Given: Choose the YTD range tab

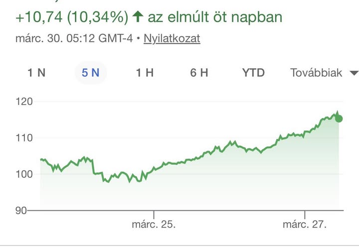Looking at the screenshot, I should [253, 73].
